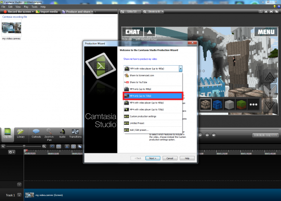Click the Redo arrow icon
281x201 pixels.
click(x=59, y=146)
